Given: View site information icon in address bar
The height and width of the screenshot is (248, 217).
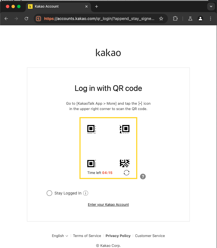Looking at the screenshot, I should point(38,19).
